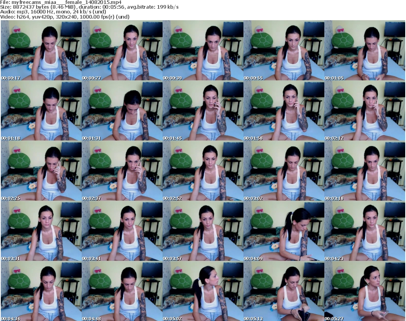Image resolution: width=406 pixels, height=321 pixels.
Task: Open the frame stamped 00:01:58
Action: (284, 110)
